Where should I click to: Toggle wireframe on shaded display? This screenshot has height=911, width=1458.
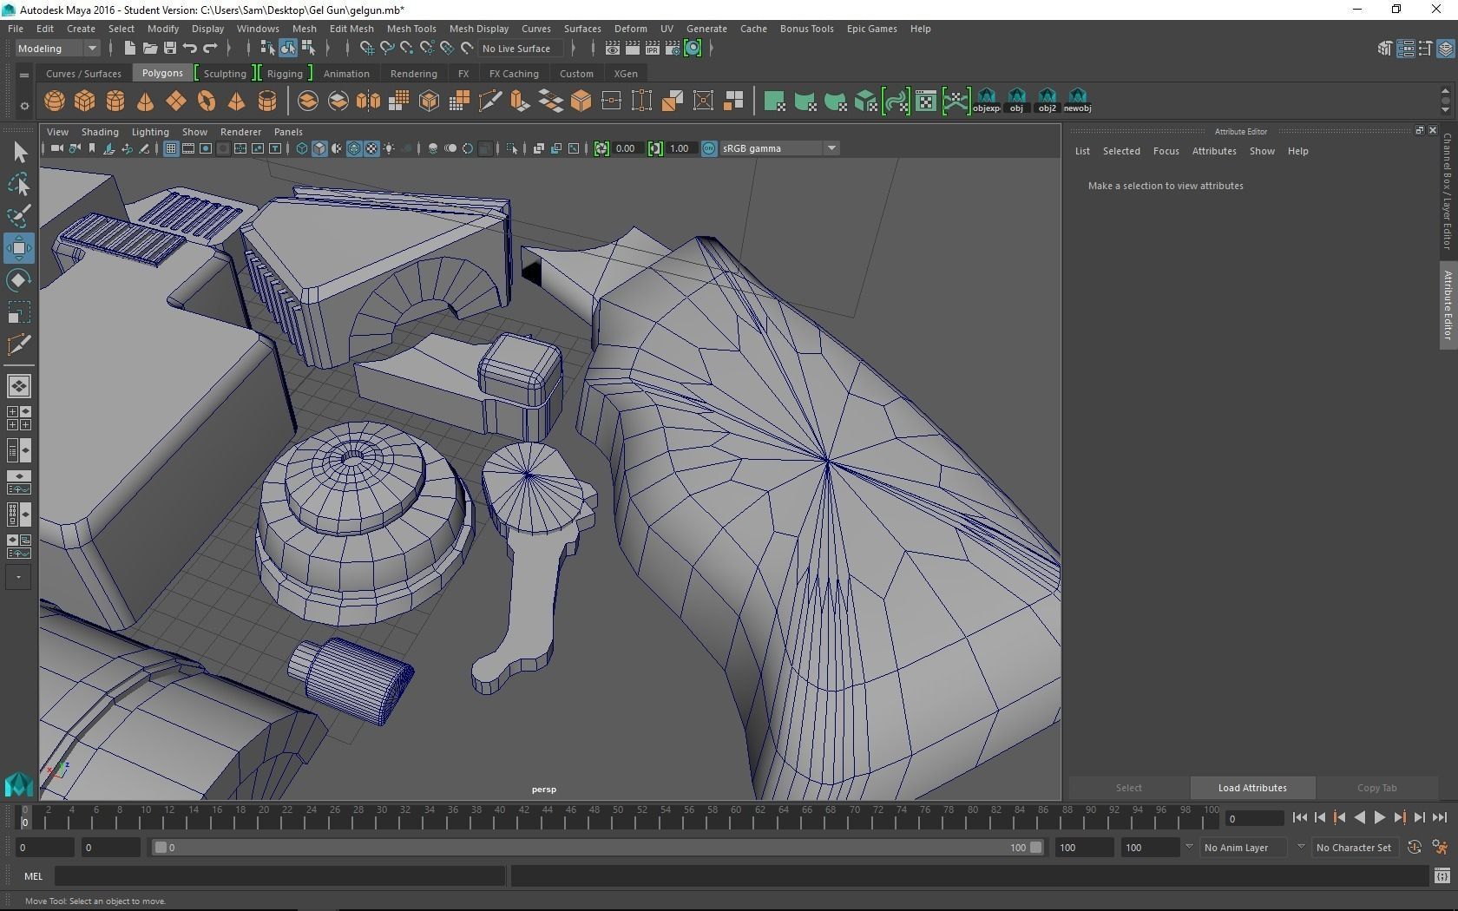[x=354, y=148]
